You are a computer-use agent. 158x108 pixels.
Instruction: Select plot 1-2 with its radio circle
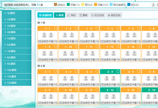tap(76, 28)
